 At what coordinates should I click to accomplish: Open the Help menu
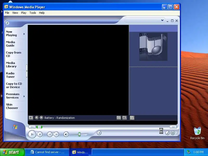42,13
